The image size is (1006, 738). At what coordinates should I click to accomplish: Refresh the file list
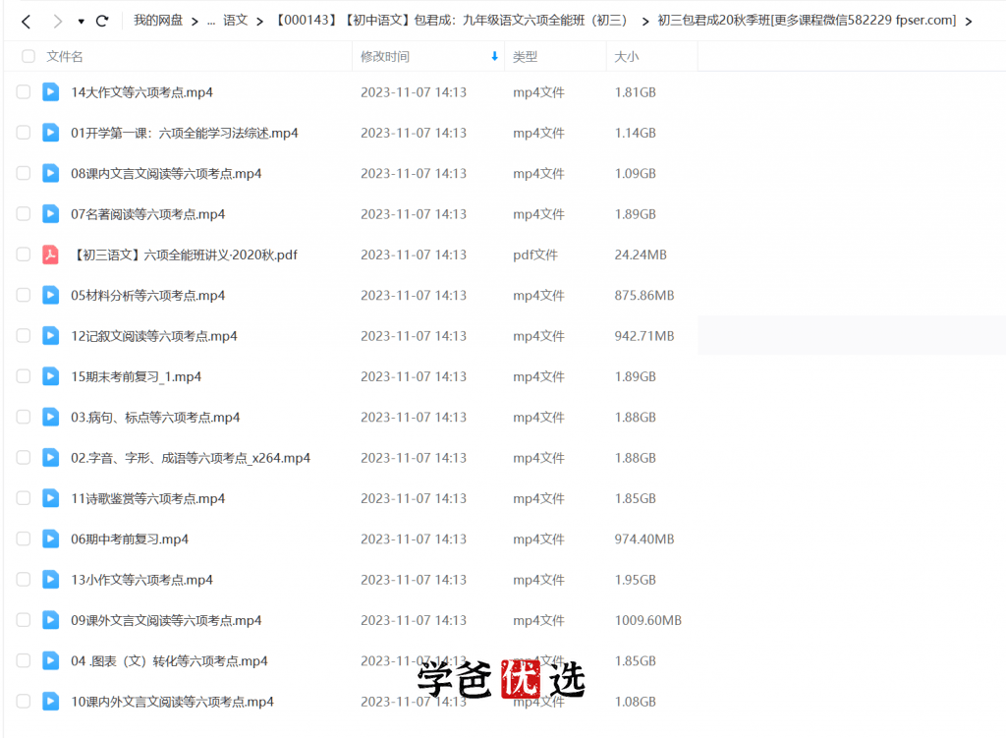pyautogui.click(x=102, y=22)
